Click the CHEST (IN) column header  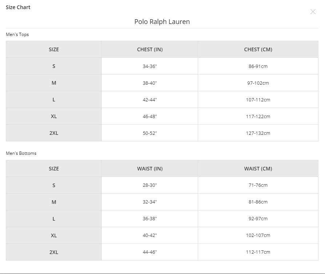click(x=150, y=49)
